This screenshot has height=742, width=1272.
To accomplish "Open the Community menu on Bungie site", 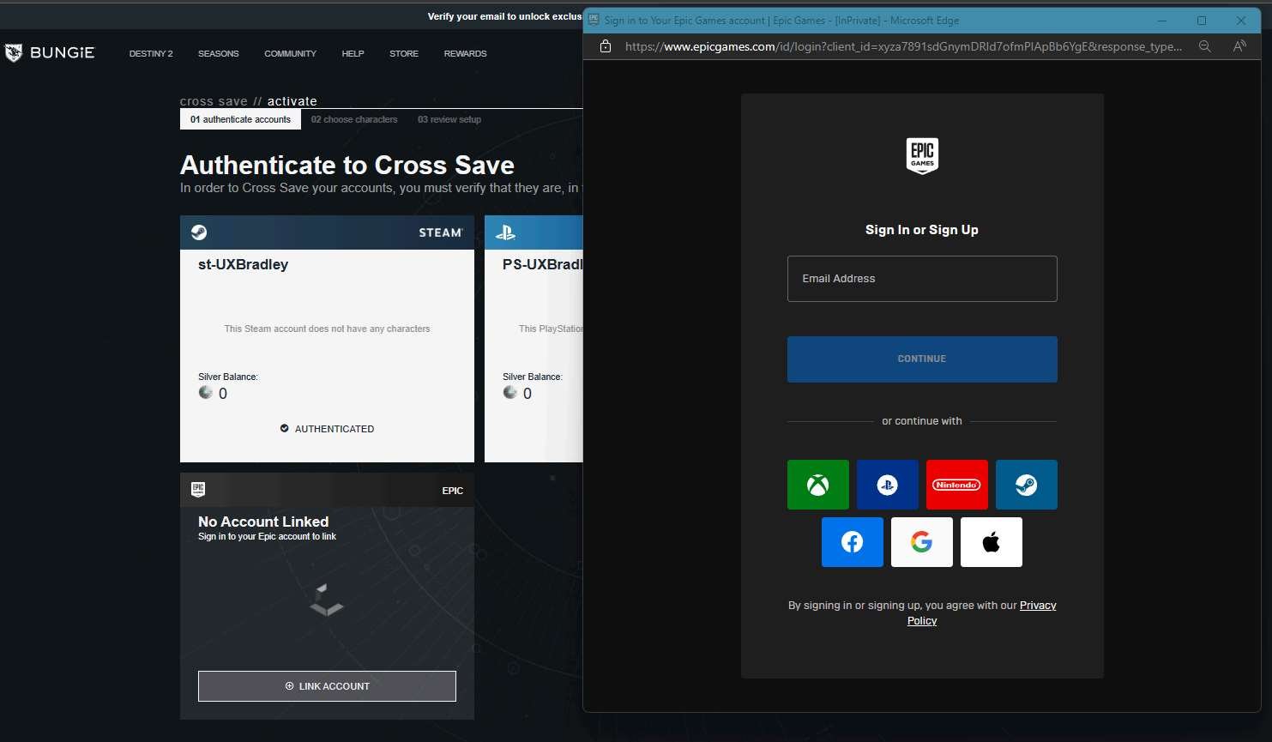I will pos(290,53).
